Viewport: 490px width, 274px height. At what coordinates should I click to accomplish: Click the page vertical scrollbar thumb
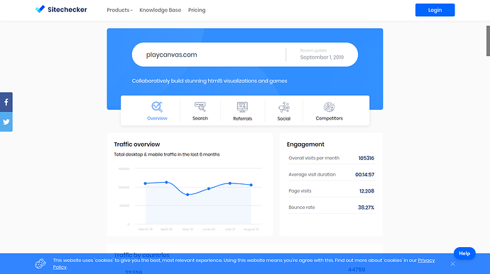click(488, 41)
